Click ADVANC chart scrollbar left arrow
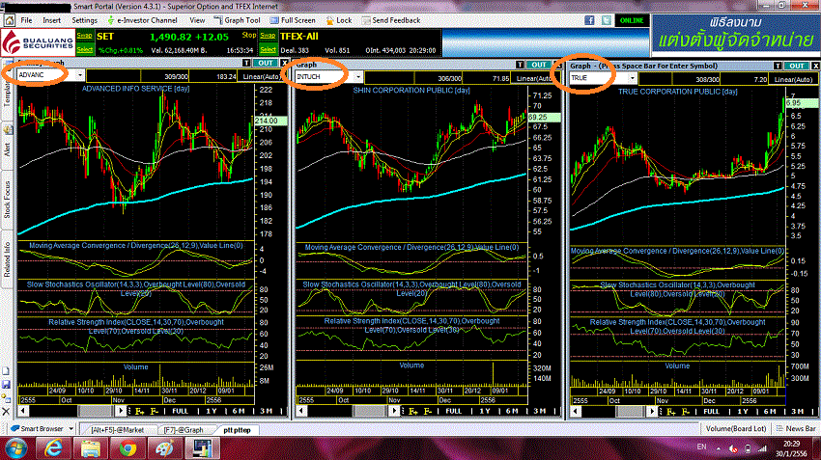Image resolution: width=821 pixels, height=460 pixels. [x=22, y=411]
